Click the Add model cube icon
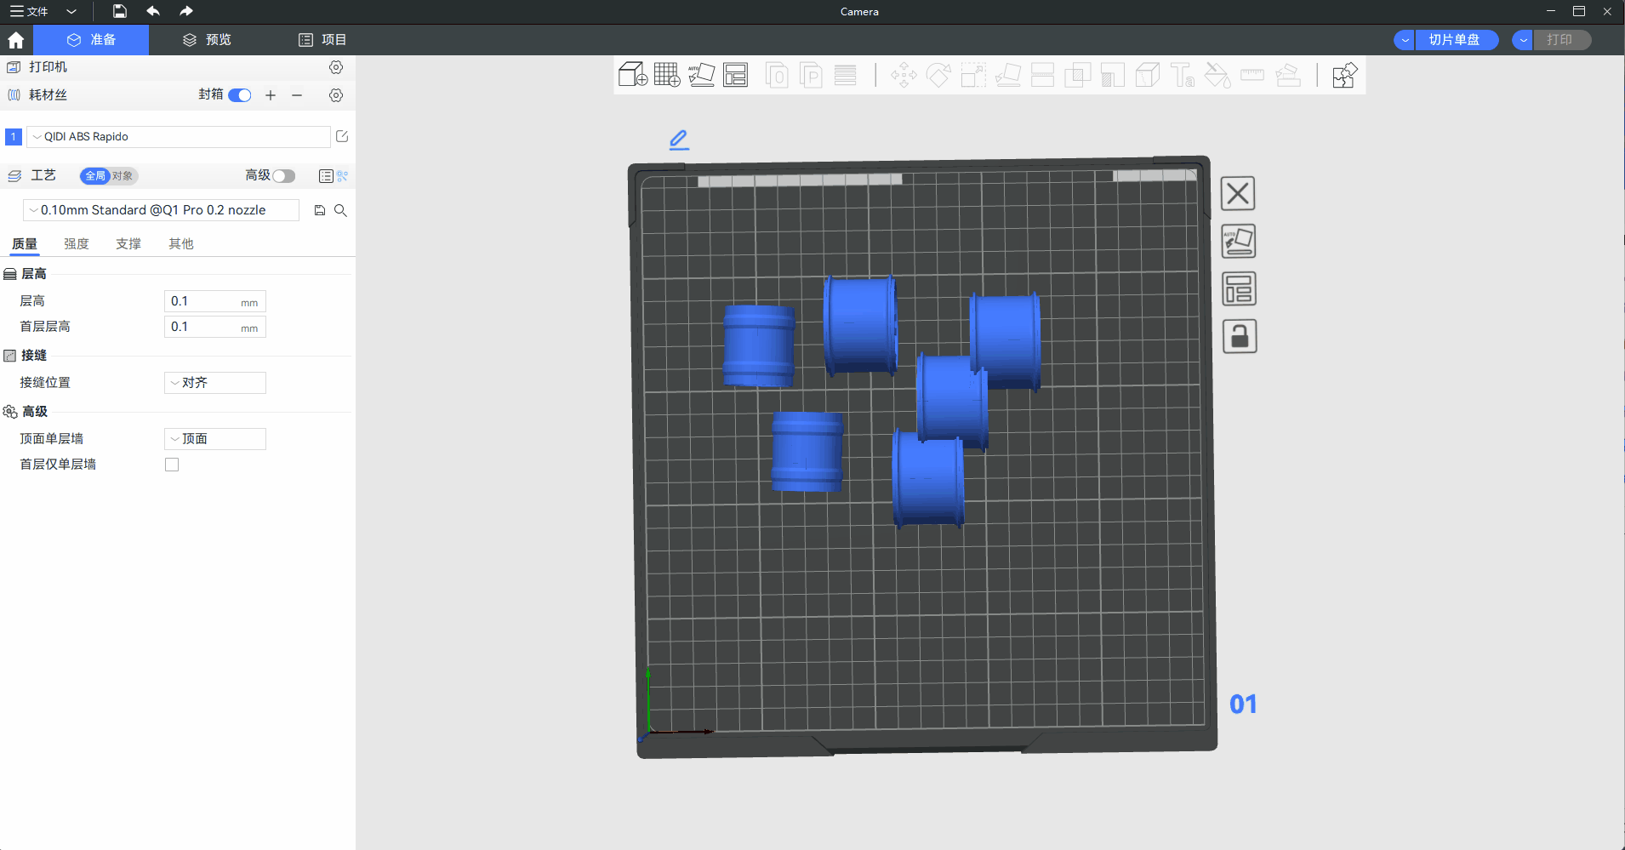 click(x=632, y=75)
